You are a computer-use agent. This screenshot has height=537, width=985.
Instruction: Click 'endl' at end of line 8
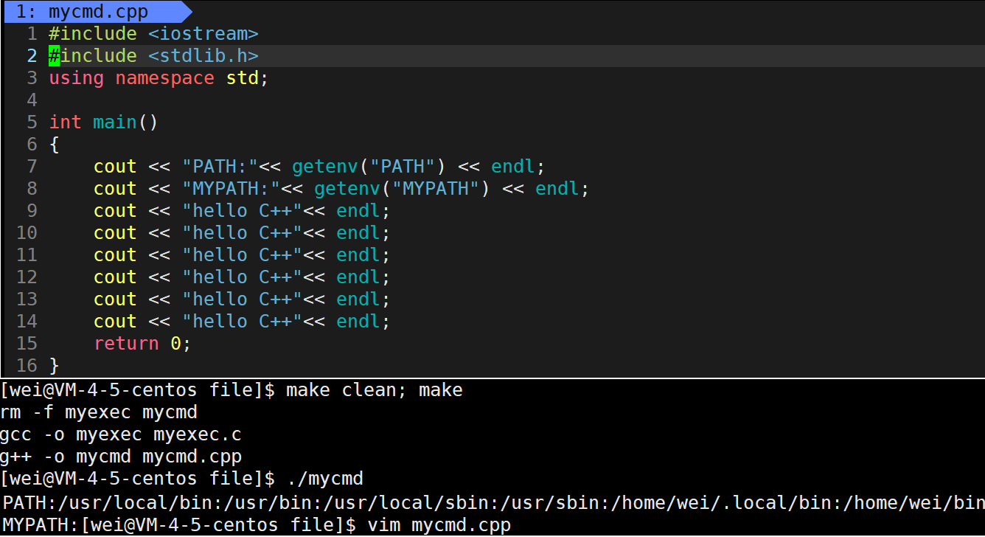[557, 189]
